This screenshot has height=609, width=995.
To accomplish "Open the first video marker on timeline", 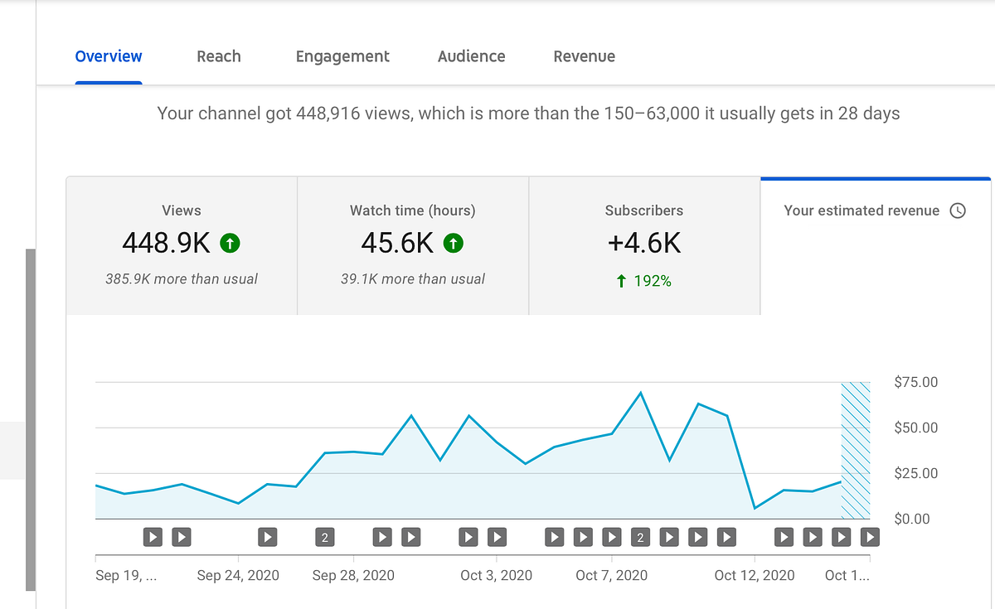I will pyautogui.click(x=153, y=537).
